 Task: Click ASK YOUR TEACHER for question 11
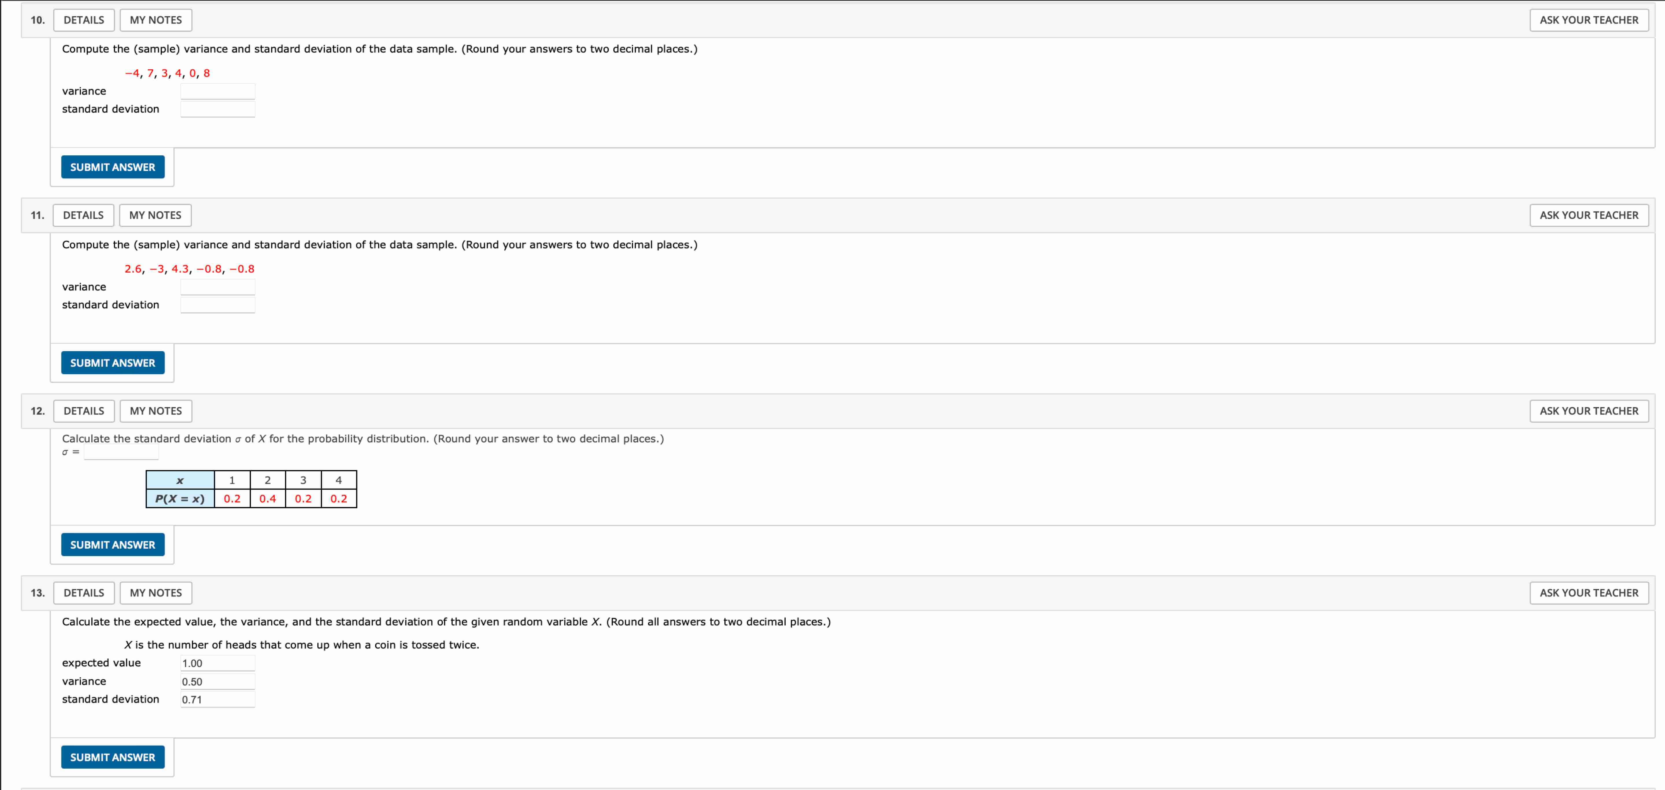coord(1589,215)
